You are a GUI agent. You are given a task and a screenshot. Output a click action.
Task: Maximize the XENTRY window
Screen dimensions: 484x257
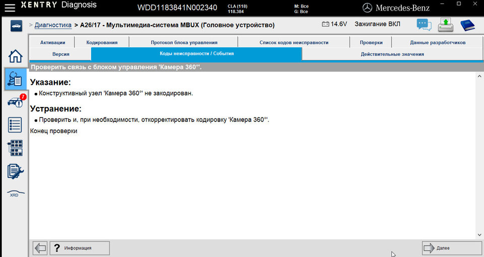pyautogui.click(x=459, y=4)
